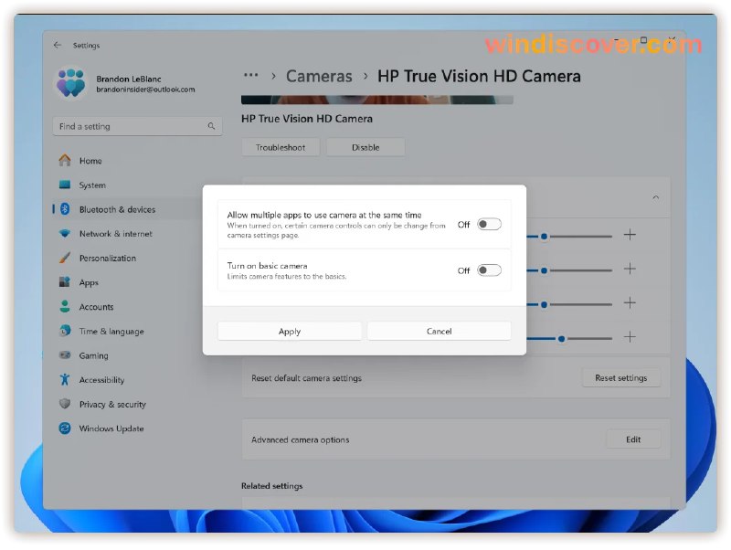
Task: Open the System icon in sidebar
Action: [x=65, y=185]
